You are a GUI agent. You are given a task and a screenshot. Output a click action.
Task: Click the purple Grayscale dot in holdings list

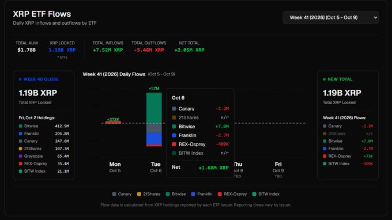pos(21,156)
